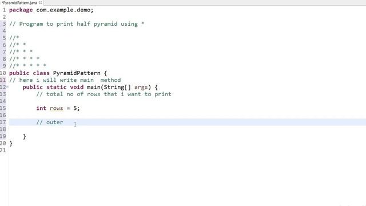
Task: Click the closing brace on line 20
Action: (11, 144)
